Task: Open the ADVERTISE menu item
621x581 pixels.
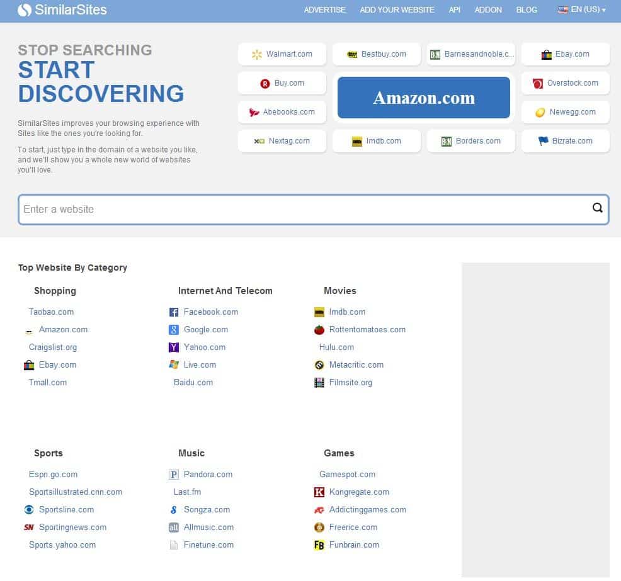Action: tap(325, 10)
